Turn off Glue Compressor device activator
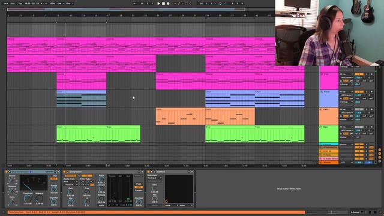384x216 pixels. [x=7, y=172]
